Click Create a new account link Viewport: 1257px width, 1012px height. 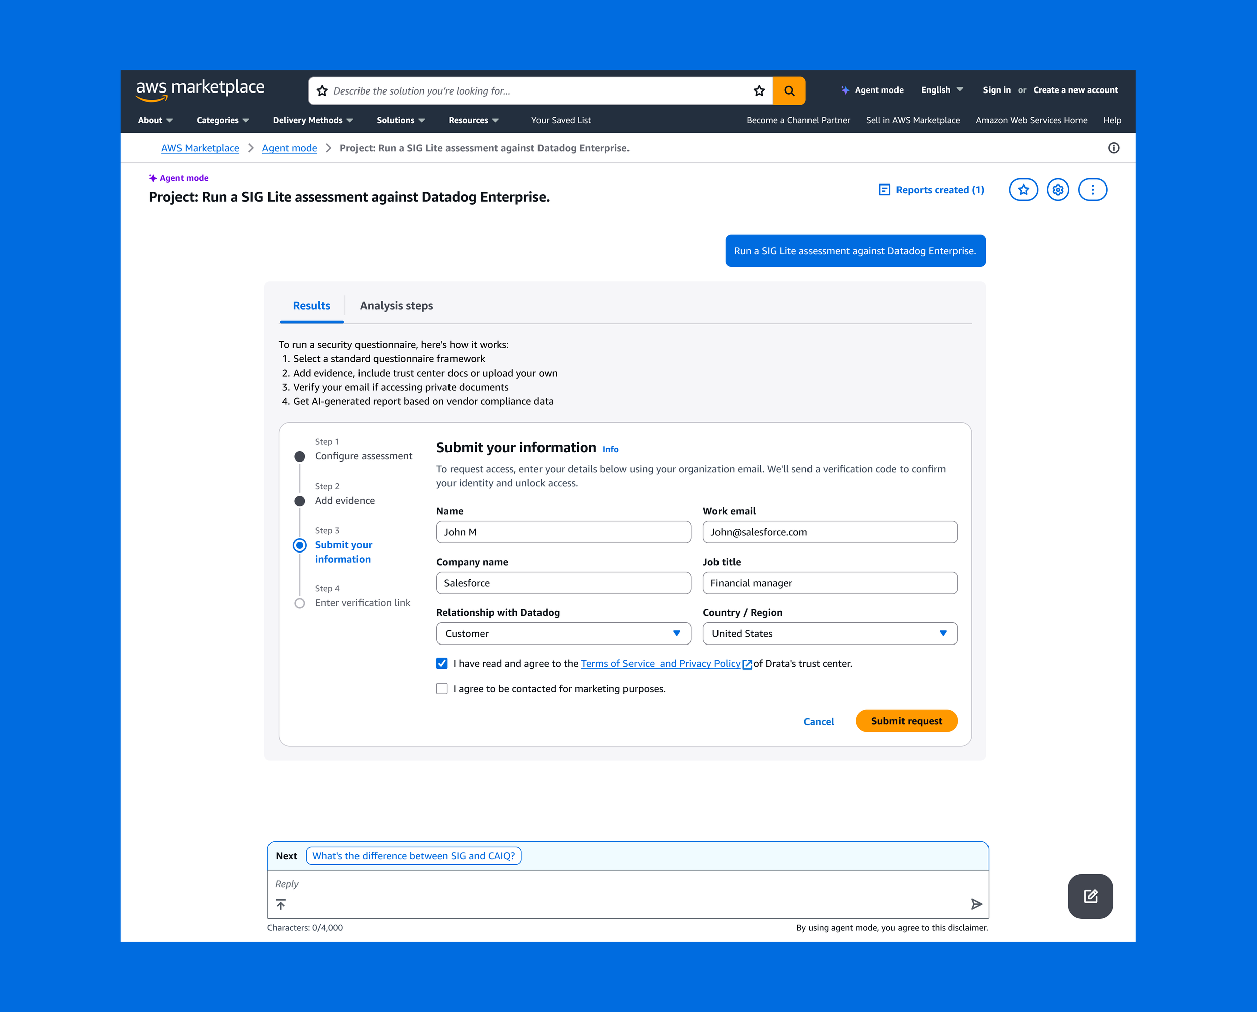coord(1075,90)
